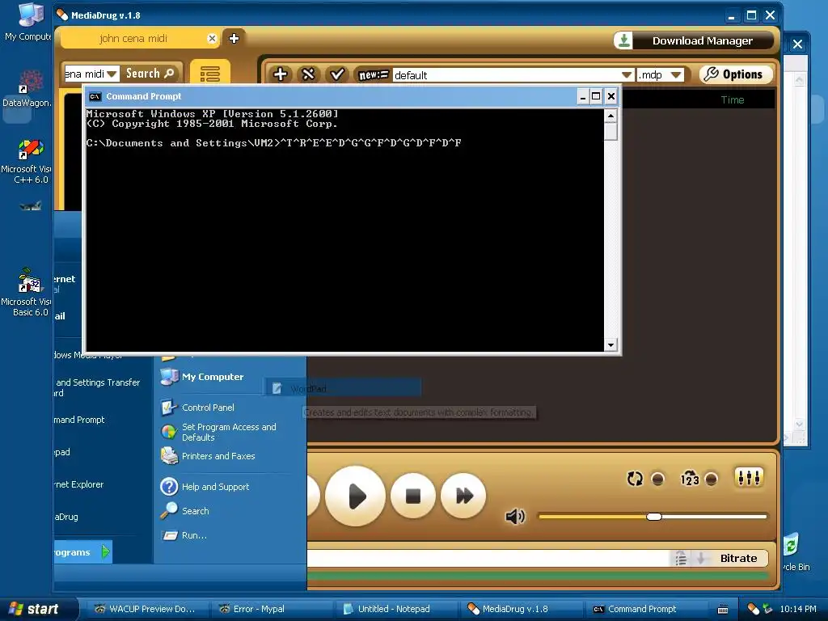Screen dimensions: 828x621
Task: Click the new:= playlist icon
Action: coord(374,75)
